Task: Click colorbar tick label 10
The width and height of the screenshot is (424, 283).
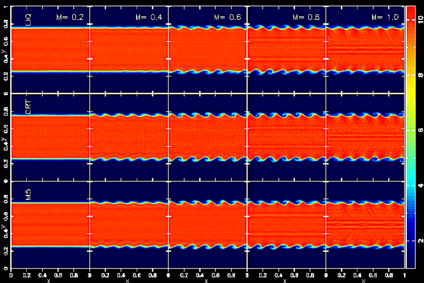Action: (420, 19)
